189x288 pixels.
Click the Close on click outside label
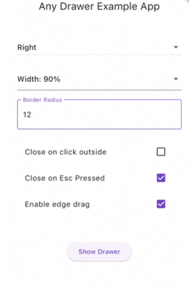tap(65, 152)
